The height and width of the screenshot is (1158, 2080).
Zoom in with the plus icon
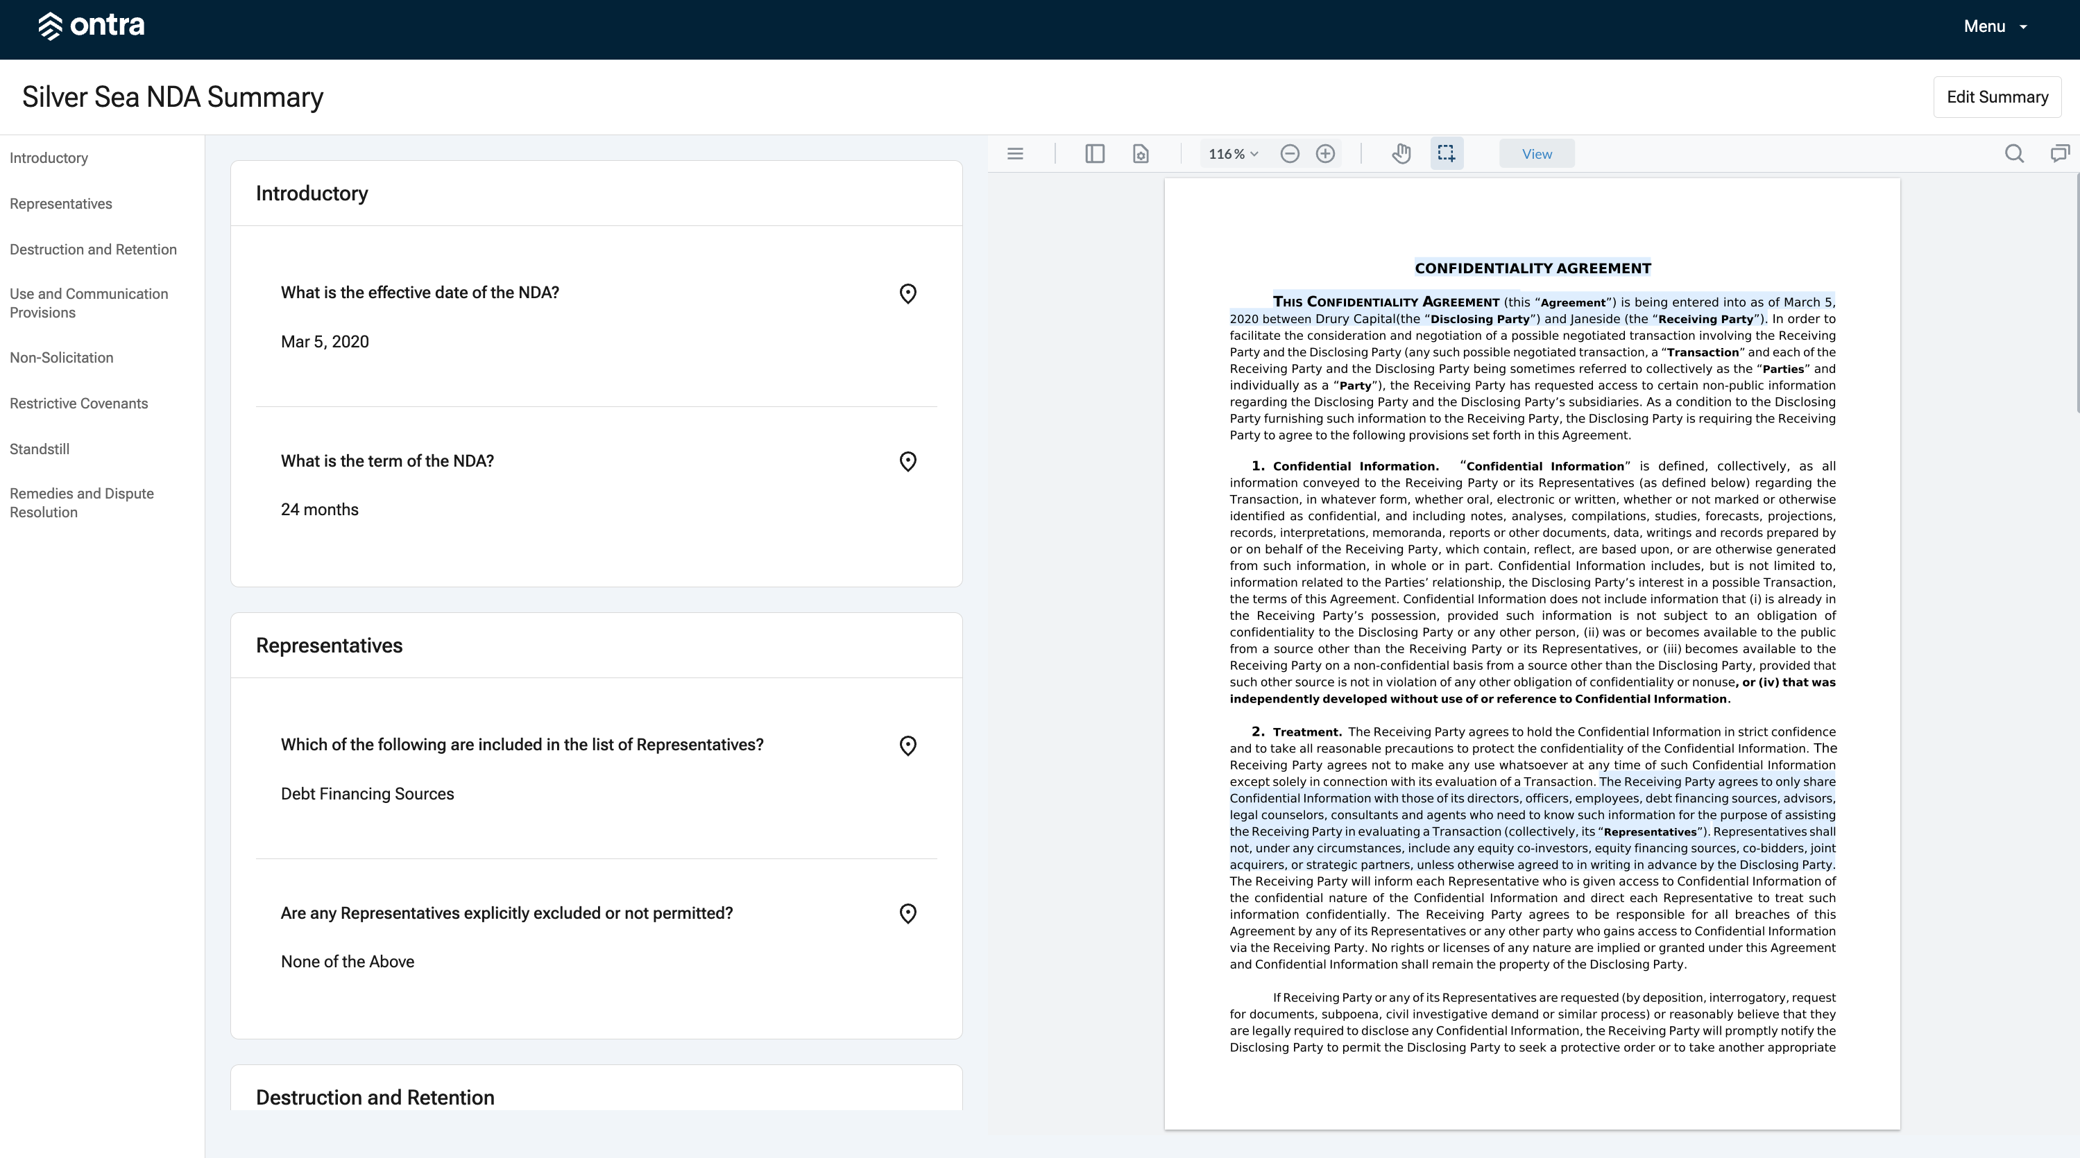click(1325, 153)
